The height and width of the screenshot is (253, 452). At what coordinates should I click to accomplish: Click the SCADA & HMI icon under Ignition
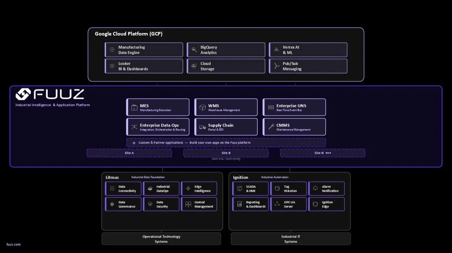tap(240, 188)
